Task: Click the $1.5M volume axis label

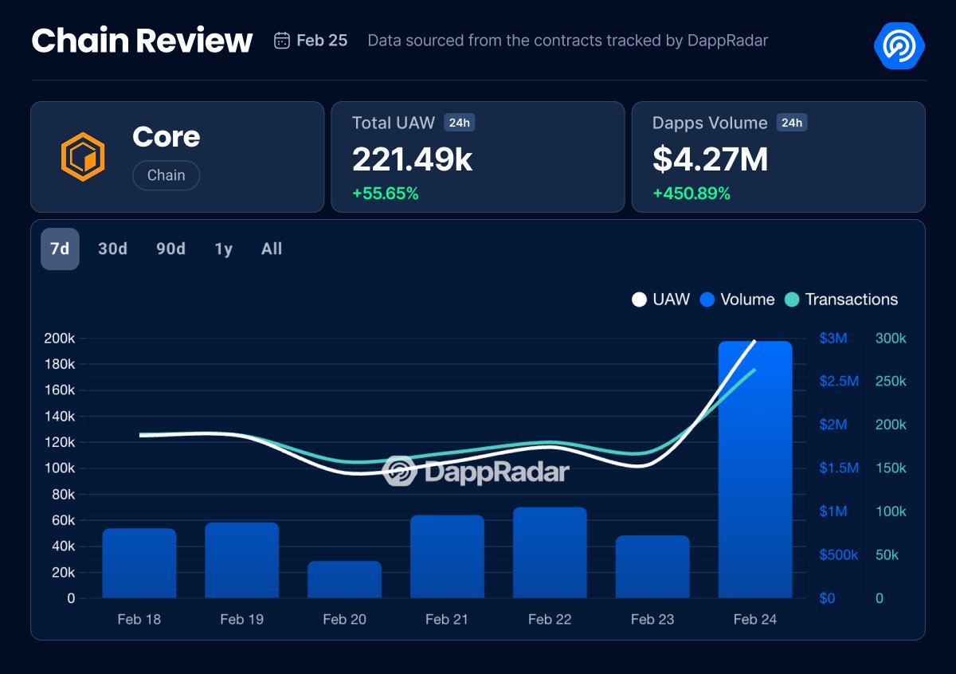Action: click(x=839, y=468)
